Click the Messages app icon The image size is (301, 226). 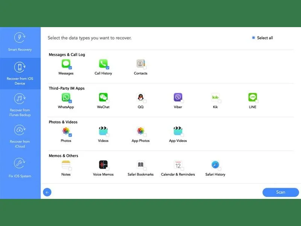tap(66, 63)
